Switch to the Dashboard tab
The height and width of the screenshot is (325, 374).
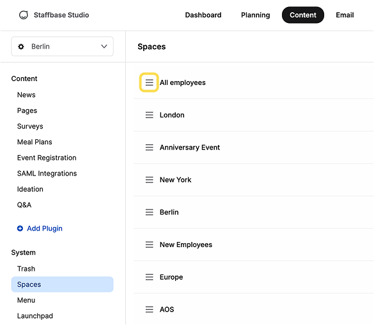pos(203,15)
